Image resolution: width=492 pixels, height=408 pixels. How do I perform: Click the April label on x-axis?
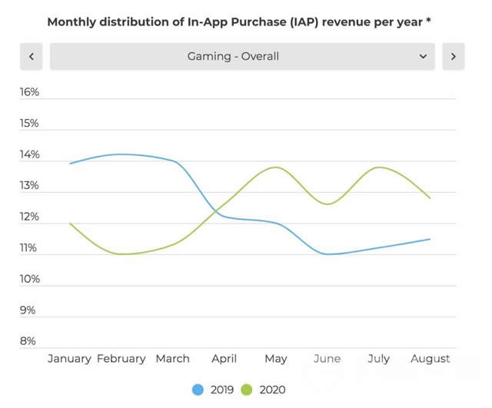(224, 359)
